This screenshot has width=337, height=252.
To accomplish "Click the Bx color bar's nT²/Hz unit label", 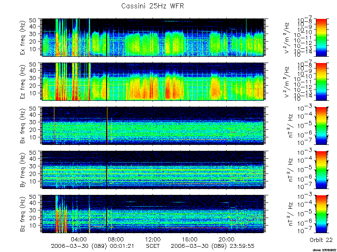I will click(x=290, y=126).
